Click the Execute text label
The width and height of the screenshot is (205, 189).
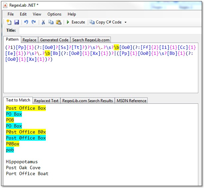pyautogui.click(x=78, y=22)
